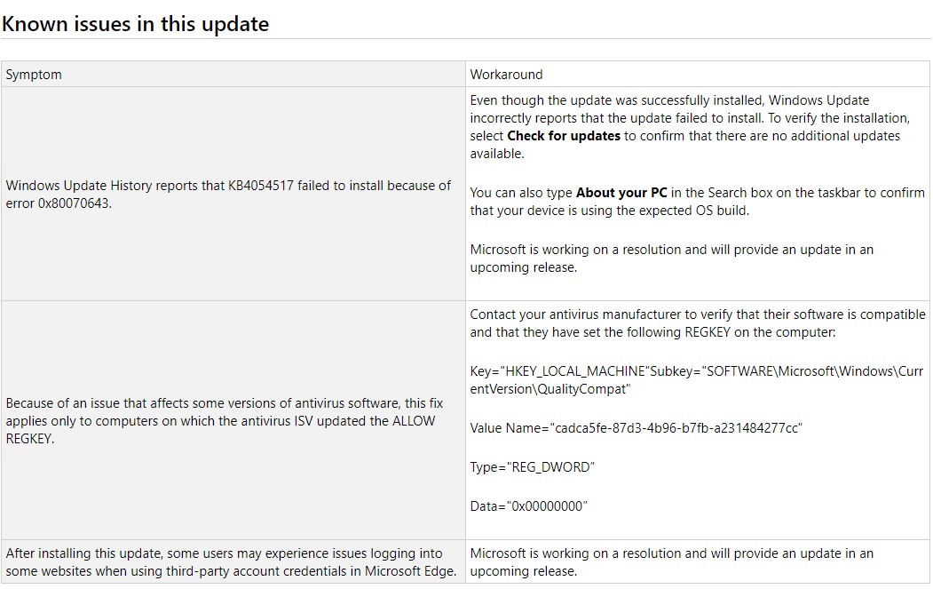Image resolution: width=933 pixels, height=589 pixels.
Task: Click the KB4054517 failed to install symptom text
Action: 228,195
